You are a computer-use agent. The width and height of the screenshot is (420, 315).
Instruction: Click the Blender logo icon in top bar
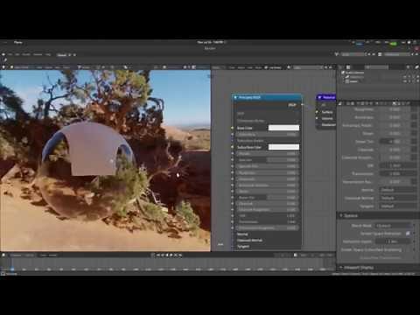3,54
